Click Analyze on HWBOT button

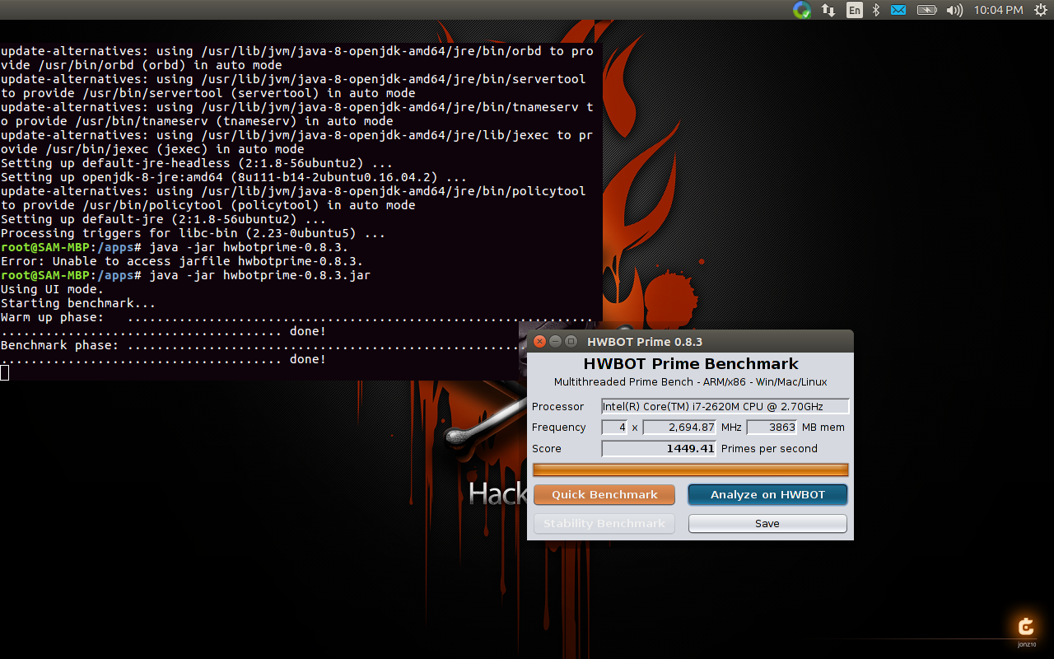[767, 494]
